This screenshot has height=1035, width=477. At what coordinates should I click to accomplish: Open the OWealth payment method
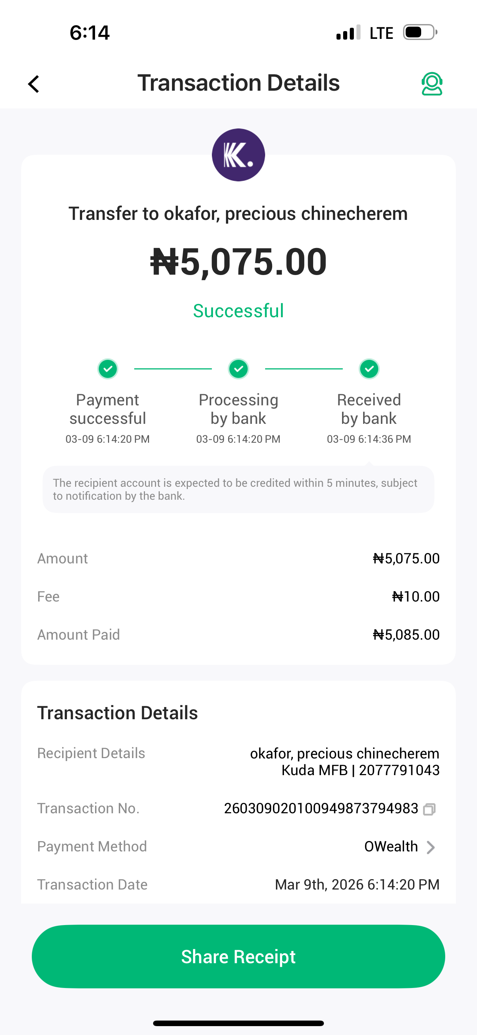point(391,847)
